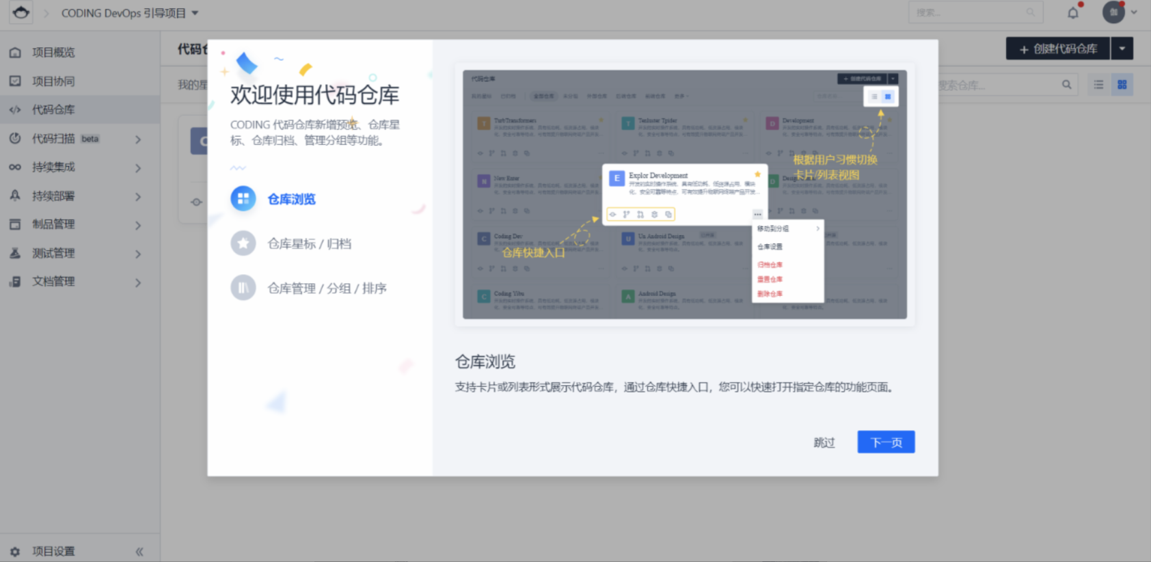Click the 跳过 skip link
The width and height of the screenshot is (1151, 562).
824,442
